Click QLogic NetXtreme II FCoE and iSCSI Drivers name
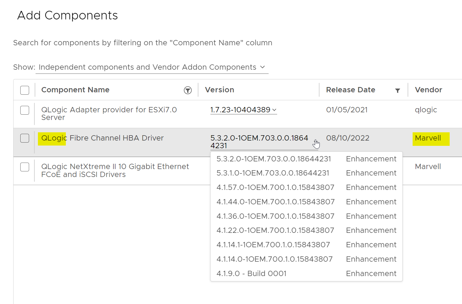 coord(115,171)
